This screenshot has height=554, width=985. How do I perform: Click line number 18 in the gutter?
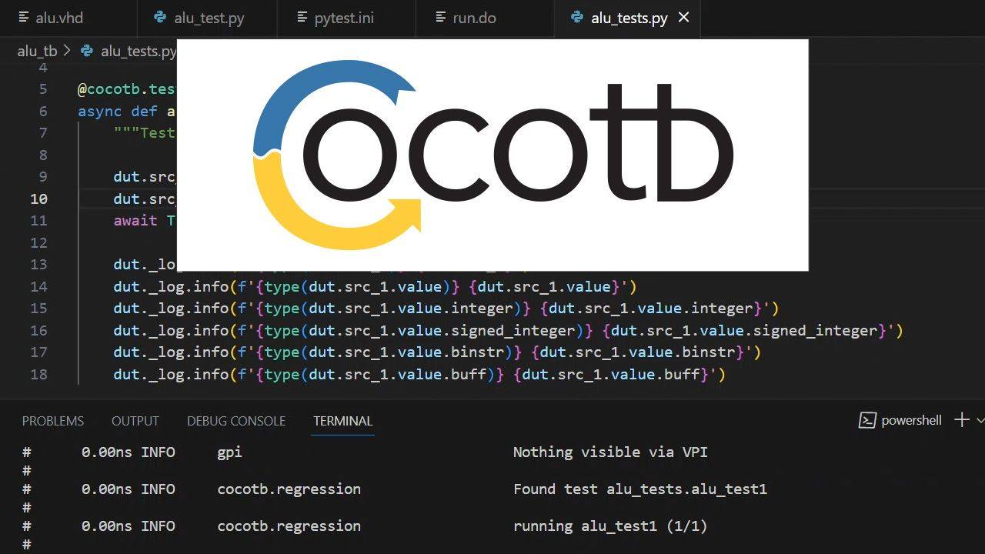pos(38,374)
